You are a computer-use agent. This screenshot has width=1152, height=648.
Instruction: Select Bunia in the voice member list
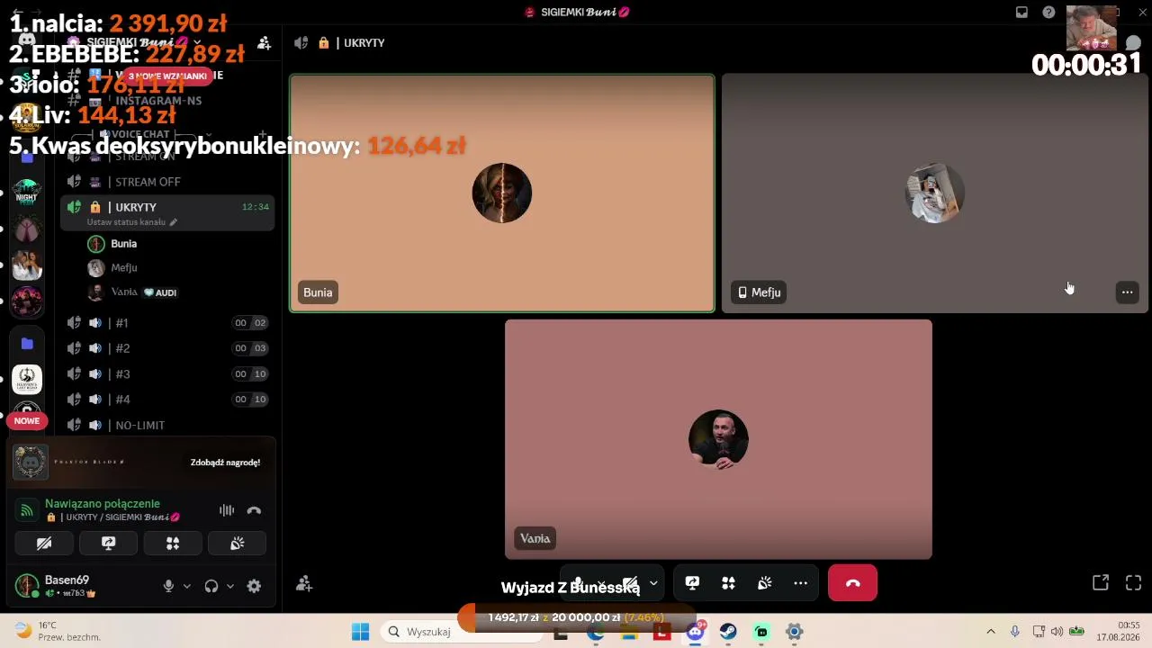[x=178, y=244]
